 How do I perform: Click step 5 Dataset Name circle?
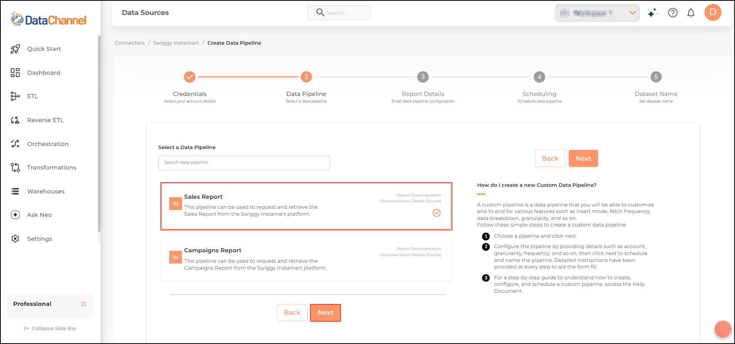[656, 77]
